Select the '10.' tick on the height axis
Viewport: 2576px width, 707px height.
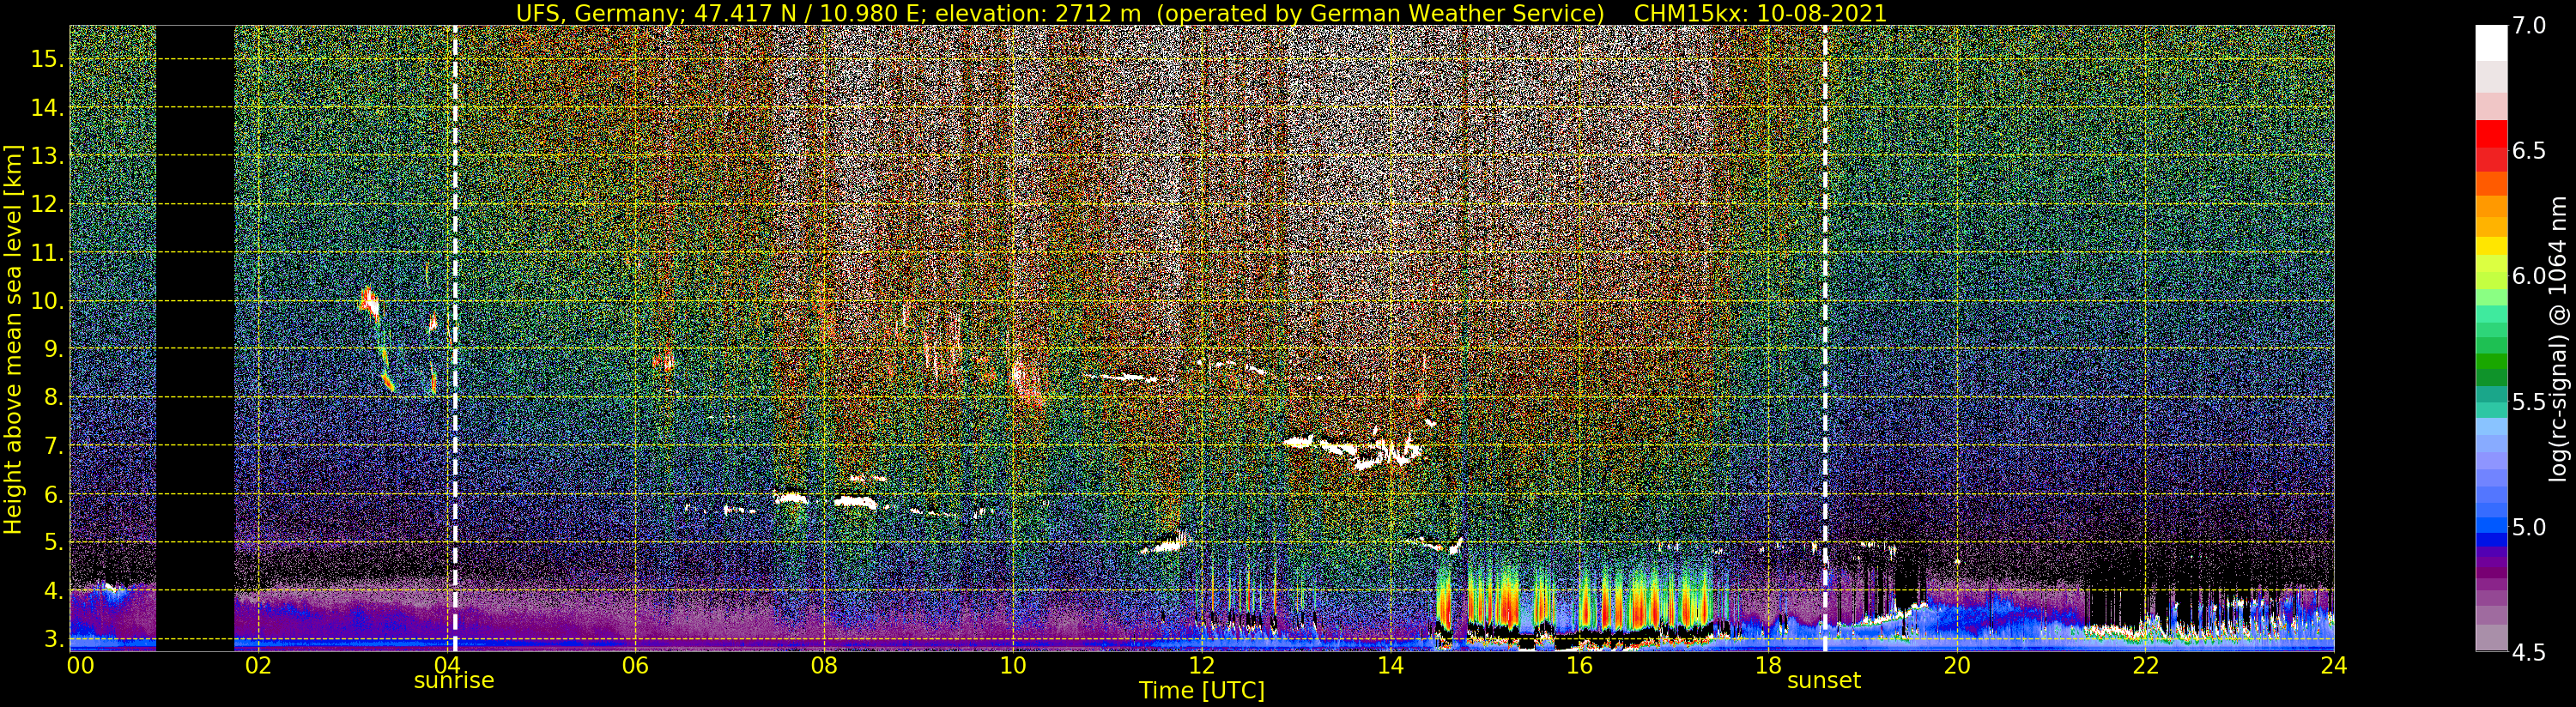tap(47, 301)
